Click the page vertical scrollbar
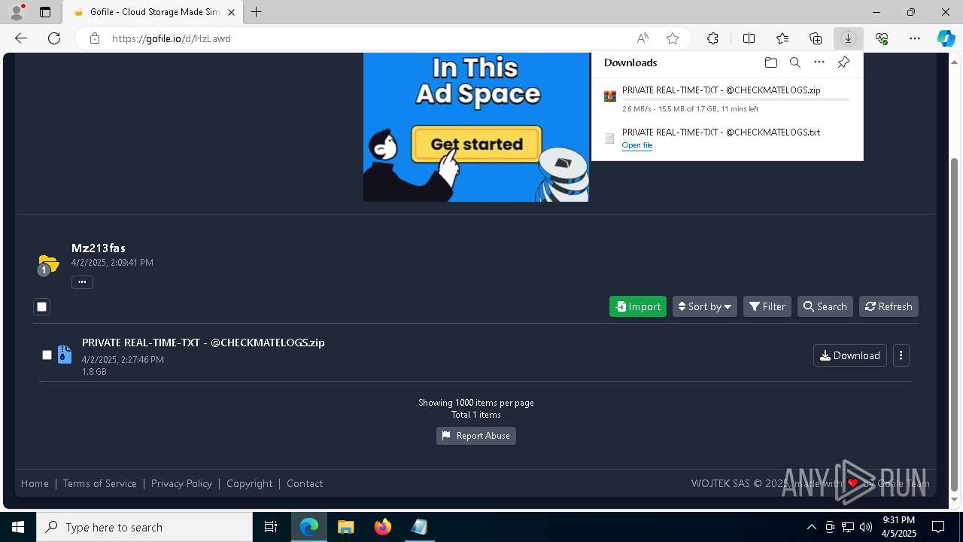Viewport: 963px width, 542px height. click(955, 325)
